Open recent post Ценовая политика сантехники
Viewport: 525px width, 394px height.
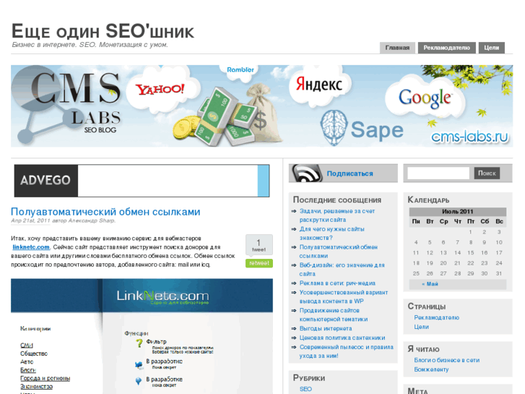coord(342,338)
